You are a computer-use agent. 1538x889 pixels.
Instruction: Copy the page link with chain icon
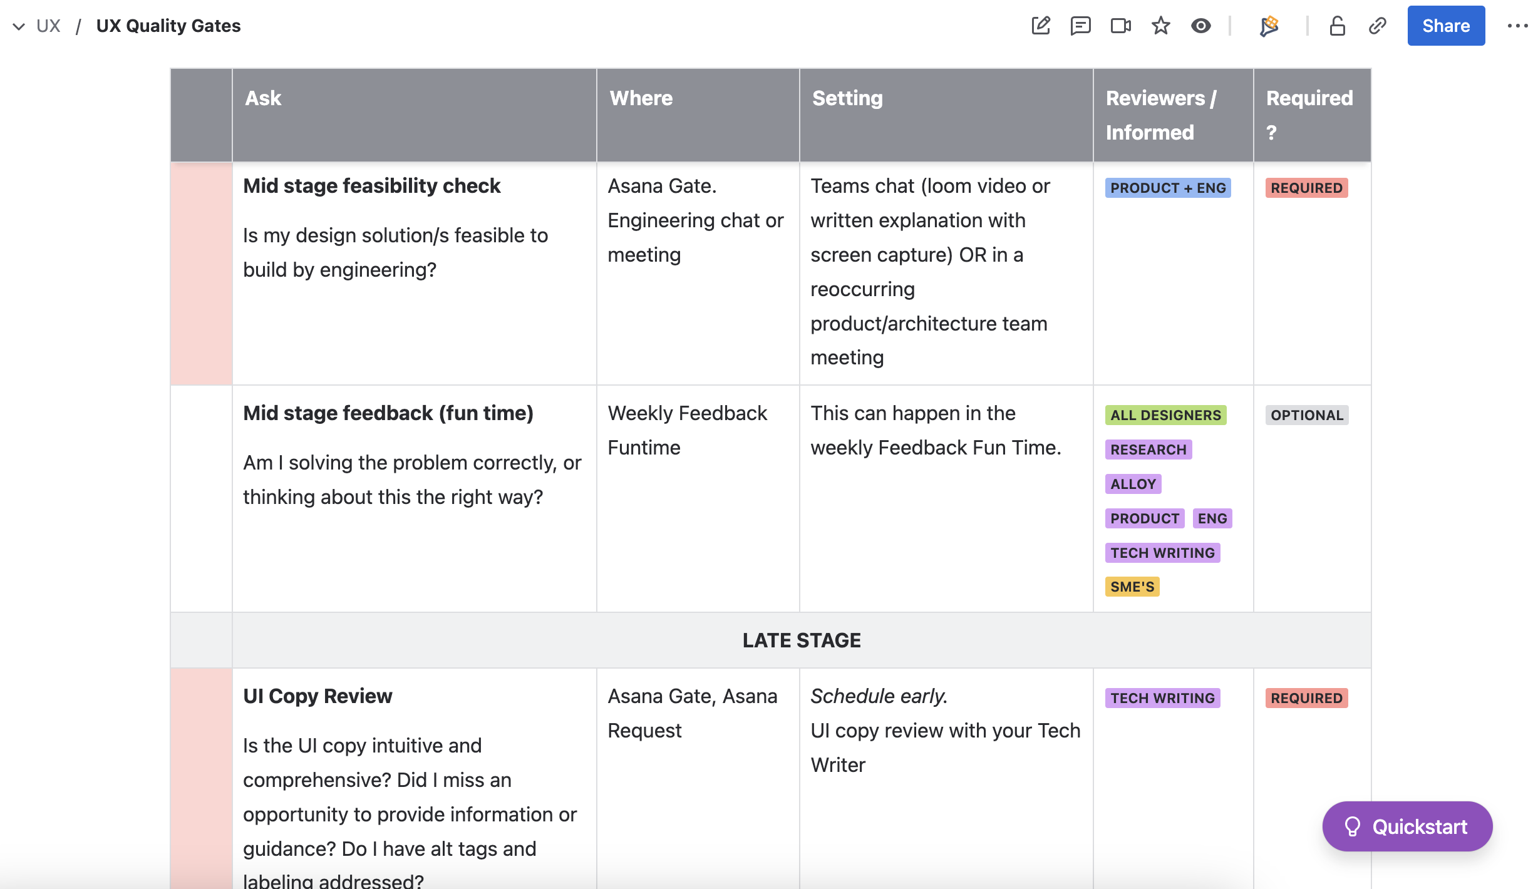click(1377, 26)
